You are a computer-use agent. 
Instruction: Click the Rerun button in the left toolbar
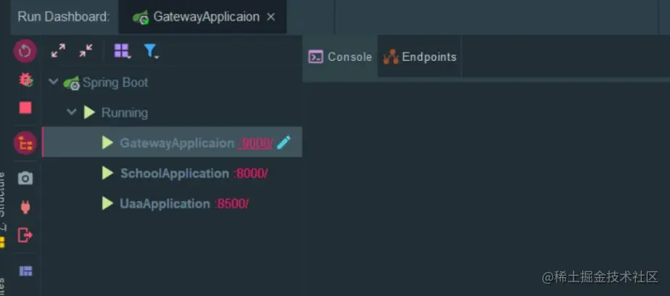(x=25, y=51)
